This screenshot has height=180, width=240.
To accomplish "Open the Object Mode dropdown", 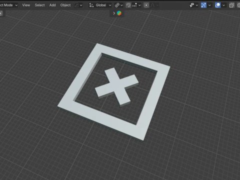I will click(x=8, y=5).
